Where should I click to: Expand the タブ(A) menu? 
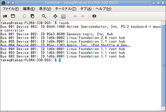[86, 9]
